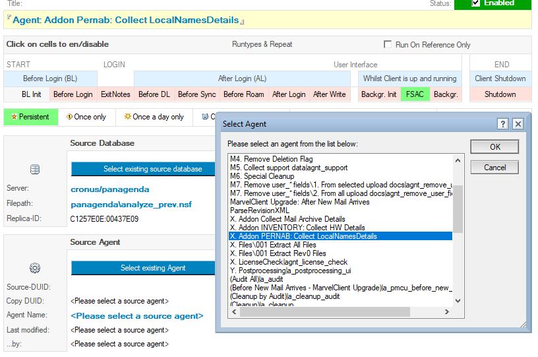Click Select existing source database button
The width and height of the screenshot is (538, 357).
(143, 169)
